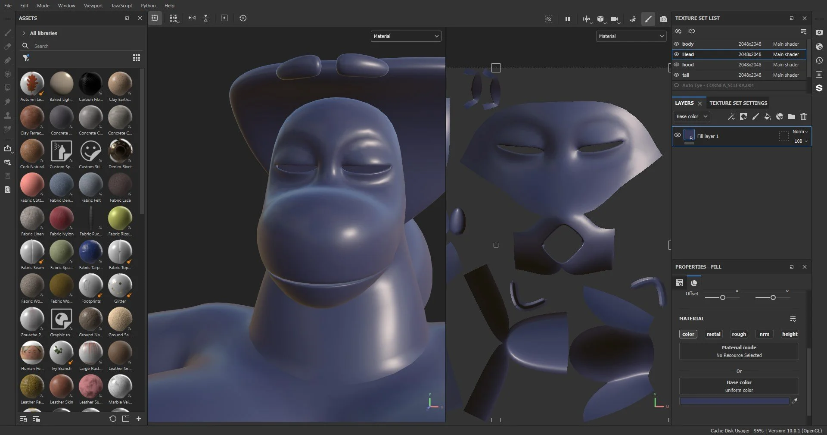Open the left viewport Material dropdown

[406, 36]
